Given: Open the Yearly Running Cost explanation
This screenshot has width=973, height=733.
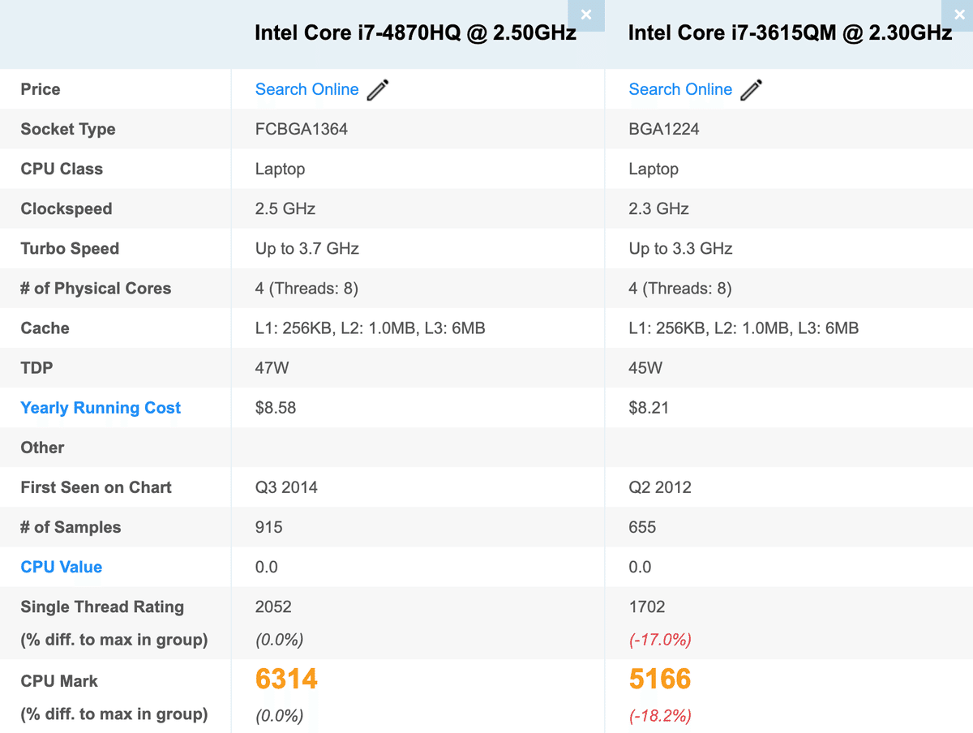Looking at the screenshot, I should (x=100, y=408).
